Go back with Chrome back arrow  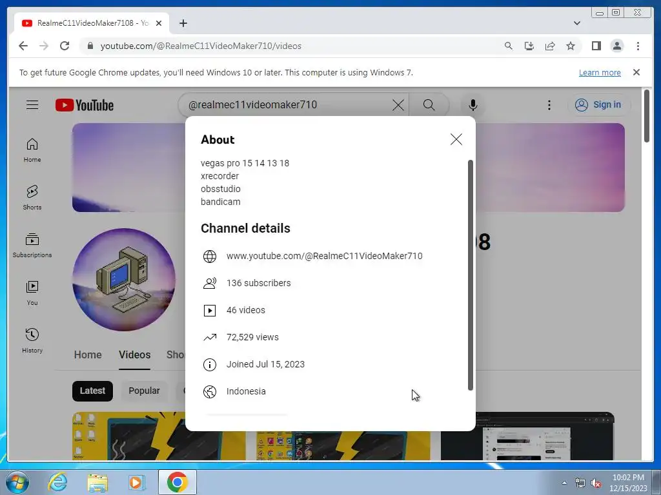23,46
